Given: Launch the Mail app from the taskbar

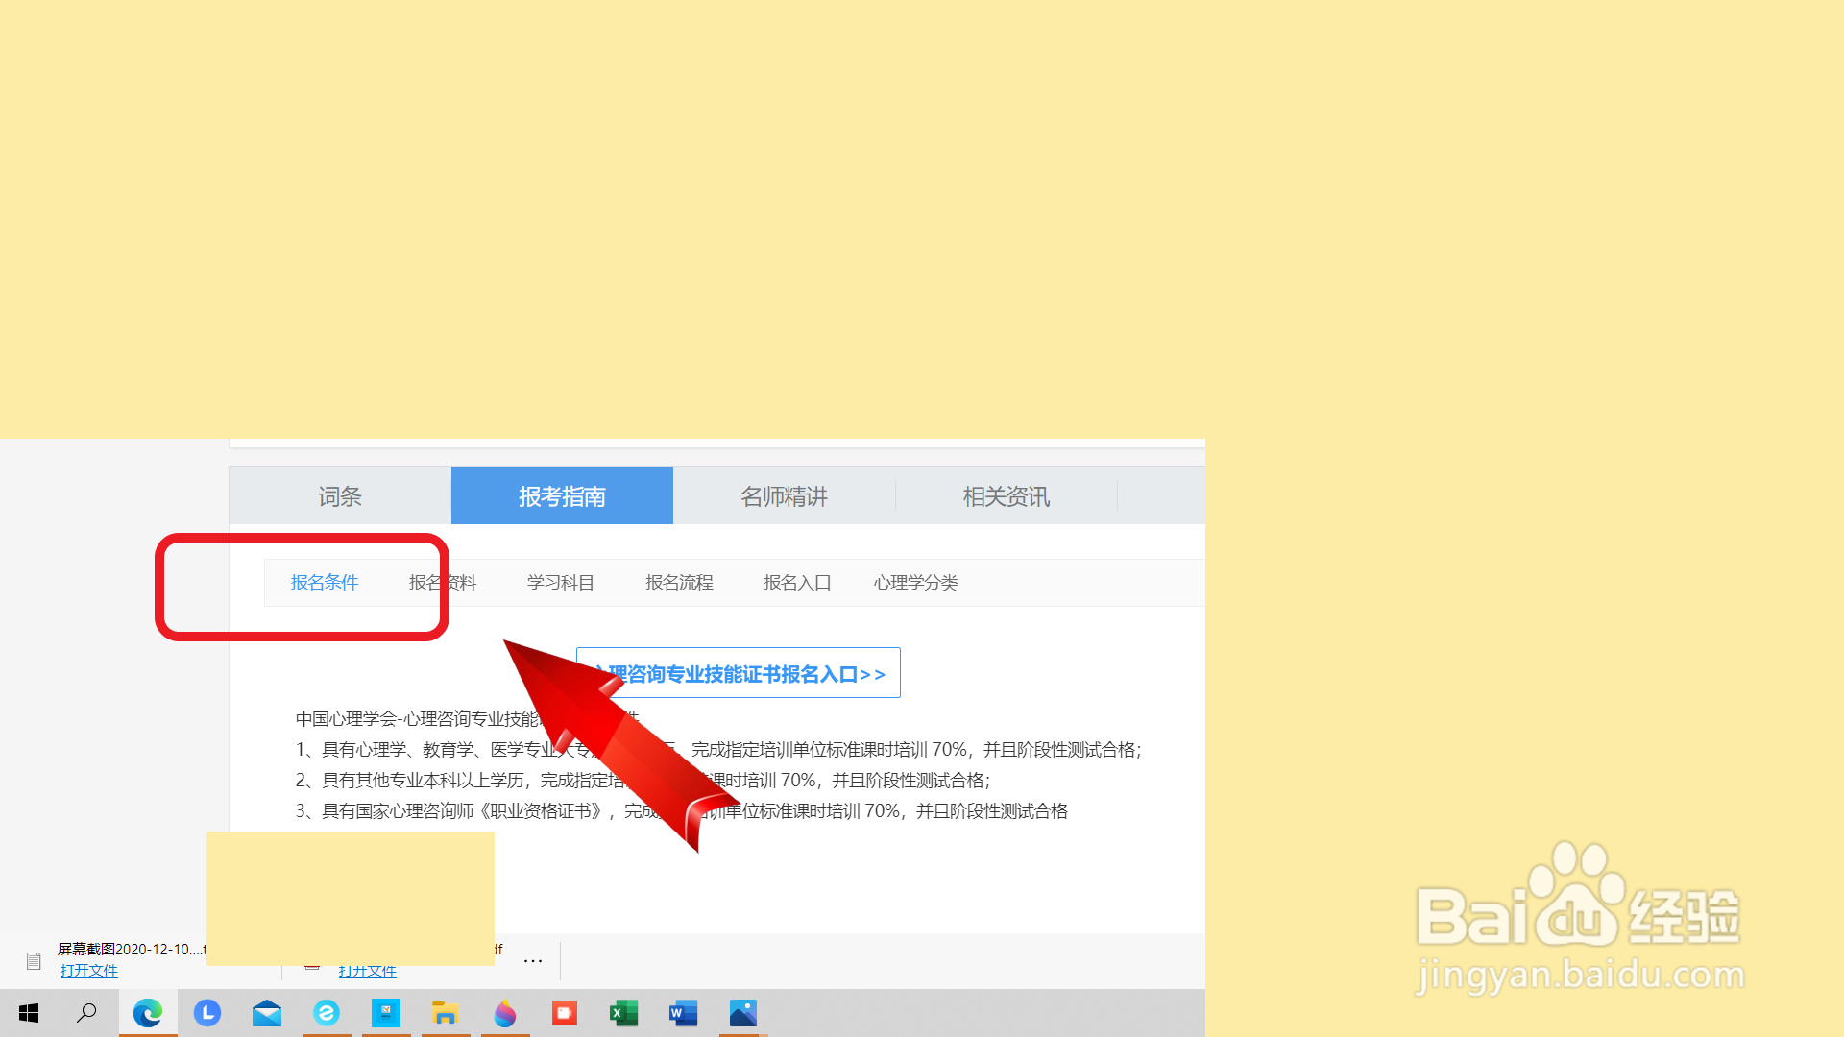Looking at the screenshot, I should pyautogui.click(x=267, y=1013).
